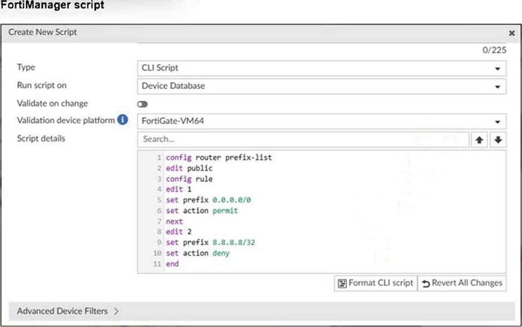Open the FortiGate-VM64 platform dropdown
Image resolution: width=522 pixels, height=327 pixels.
coord(321,121)
